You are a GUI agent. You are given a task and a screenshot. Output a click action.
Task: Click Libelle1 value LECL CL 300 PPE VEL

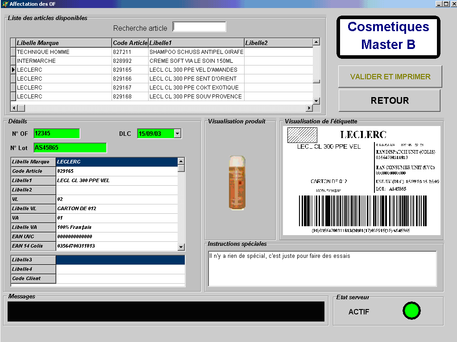tap(116, 181)
